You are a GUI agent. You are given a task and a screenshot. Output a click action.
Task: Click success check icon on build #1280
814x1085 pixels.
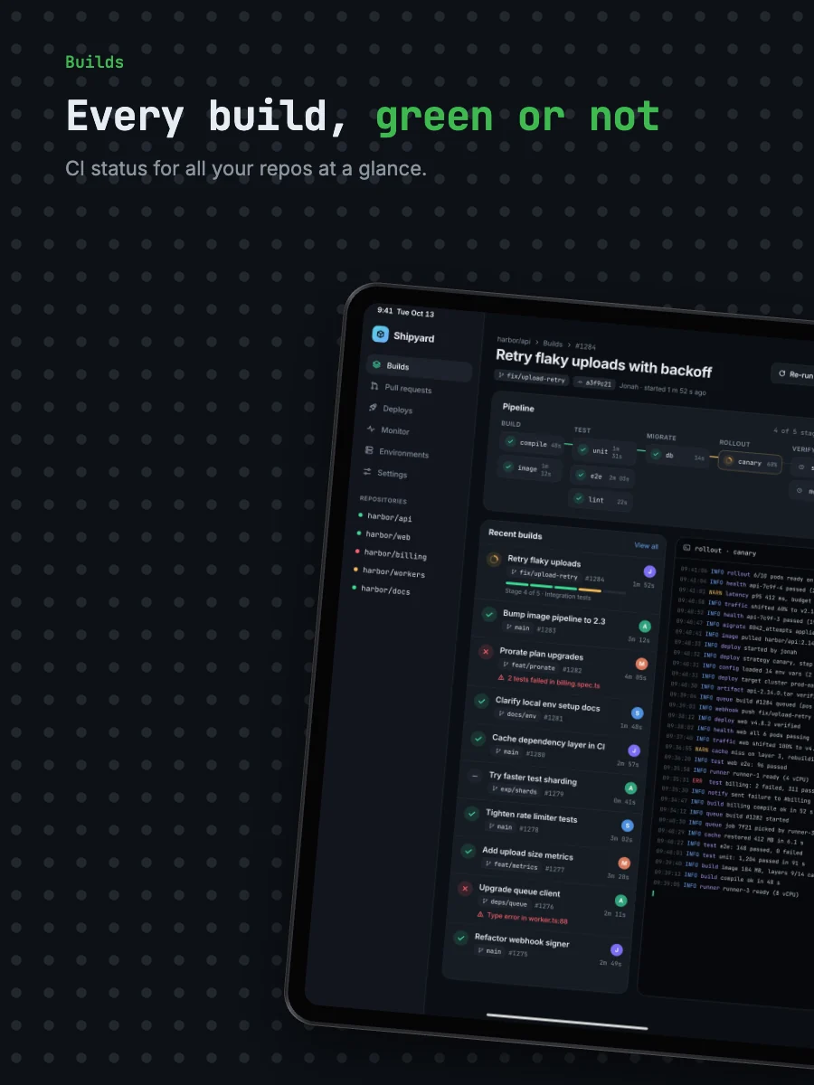[478, 739]
